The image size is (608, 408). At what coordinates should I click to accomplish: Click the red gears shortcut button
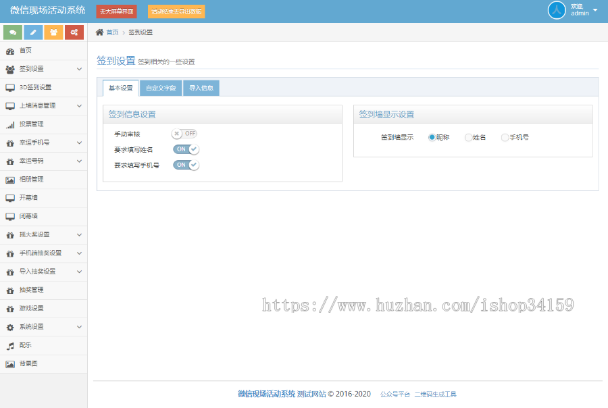(x=74, y=32)
